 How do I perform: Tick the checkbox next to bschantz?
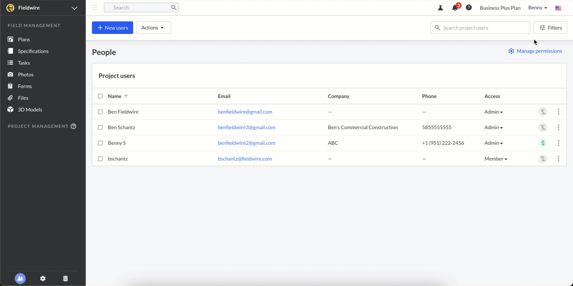(100, 159)
